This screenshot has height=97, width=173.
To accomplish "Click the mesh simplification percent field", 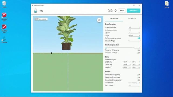I will (137, 48).
